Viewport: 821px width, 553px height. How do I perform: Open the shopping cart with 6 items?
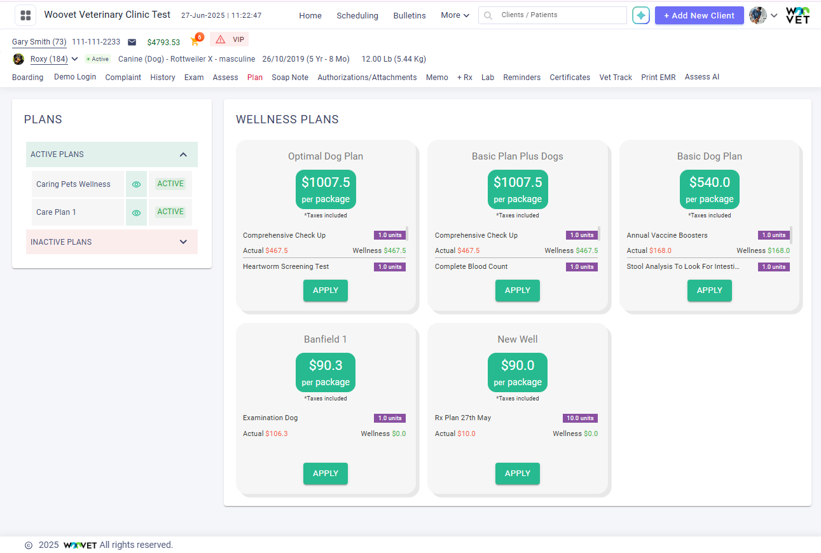(x=195, y=42)
